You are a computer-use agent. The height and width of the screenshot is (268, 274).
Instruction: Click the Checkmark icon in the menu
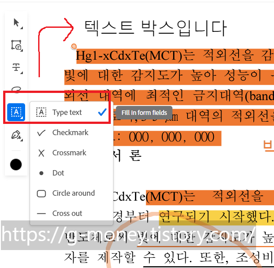[x=41, y=133]
